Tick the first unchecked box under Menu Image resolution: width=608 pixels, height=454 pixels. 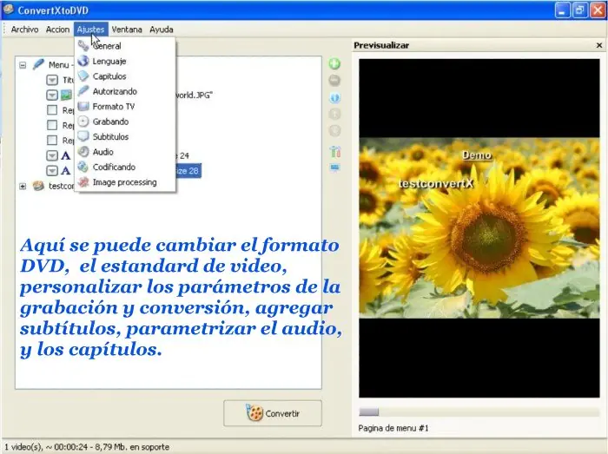[x=52, y=110]
